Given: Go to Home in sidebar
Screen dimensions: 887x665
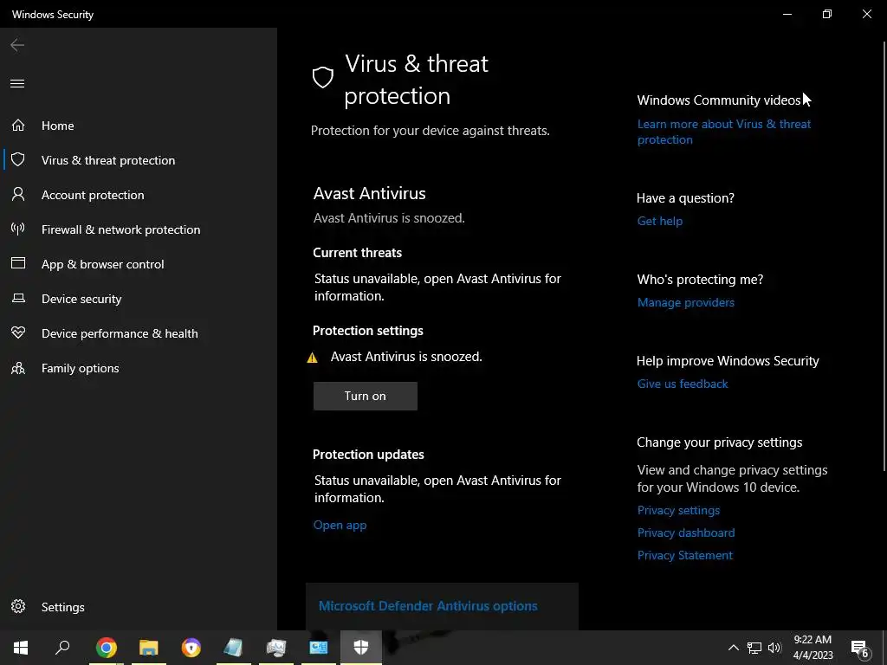Looking at the screenshot, I should point(139,126).
